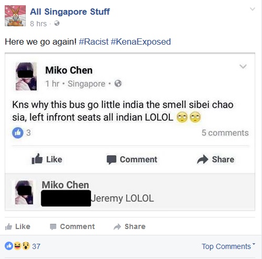Open the All Singapore Stuff page avatar
Viewport: 262px width, 259px height.
coord(15,16)
